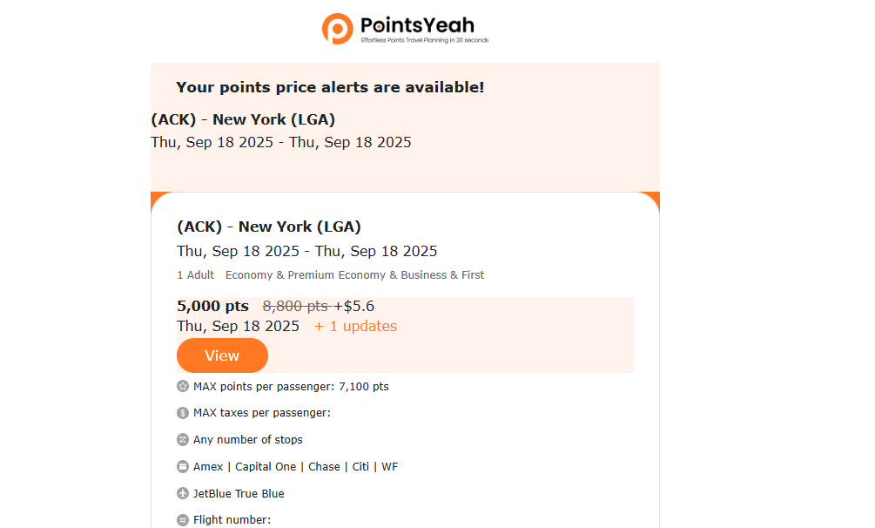Click the banner route '(ACK) - New York (LGA)'
This screenshot has height=528, width=875.
click(x=243, y=120)
